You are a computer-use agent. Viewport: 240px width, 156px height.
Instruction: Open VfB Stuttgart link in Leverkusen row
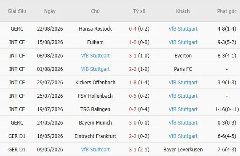click(95, 150)
